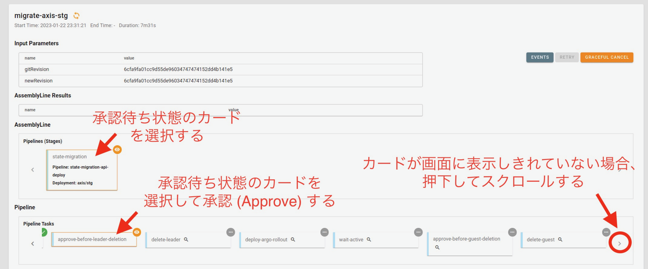
Task: Click the refresh icon beside migrate-axis-stg
Action: (77, 15)
